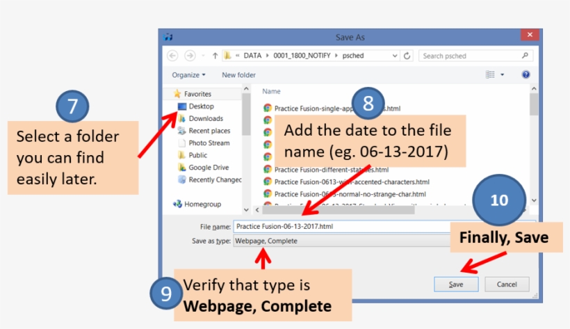Select Recently Changed in the sidebar

point(215,179)
